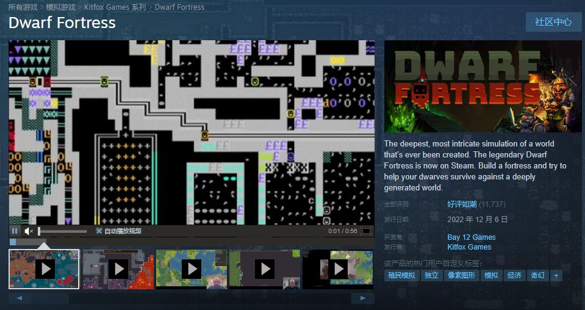Click the thumbnail strip scrollbar
Screen dimensions: 585x310
click(192, 298)
